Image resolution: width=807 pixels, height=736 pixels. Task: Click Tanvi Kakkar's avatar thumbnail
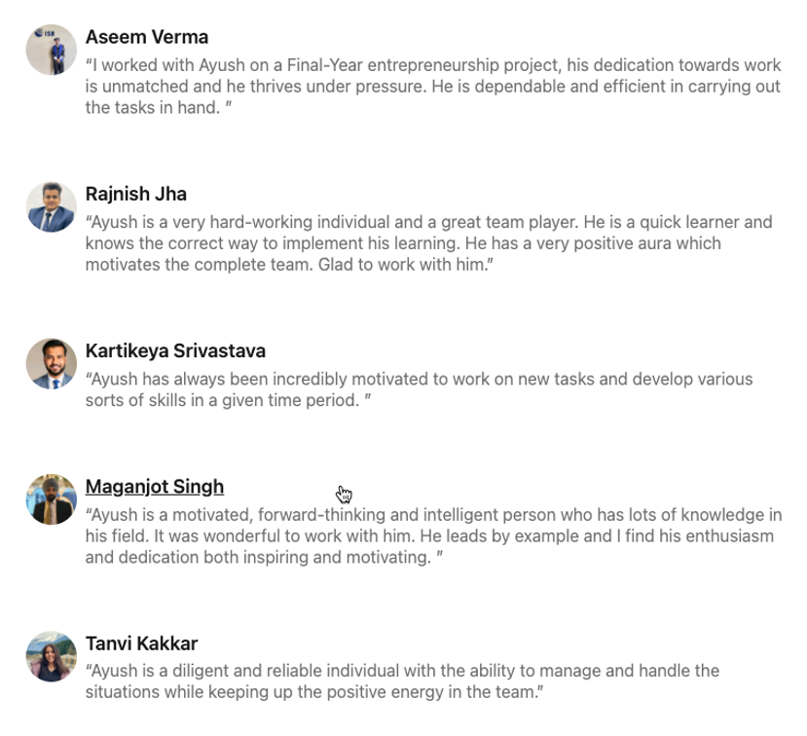coord(52,656)
